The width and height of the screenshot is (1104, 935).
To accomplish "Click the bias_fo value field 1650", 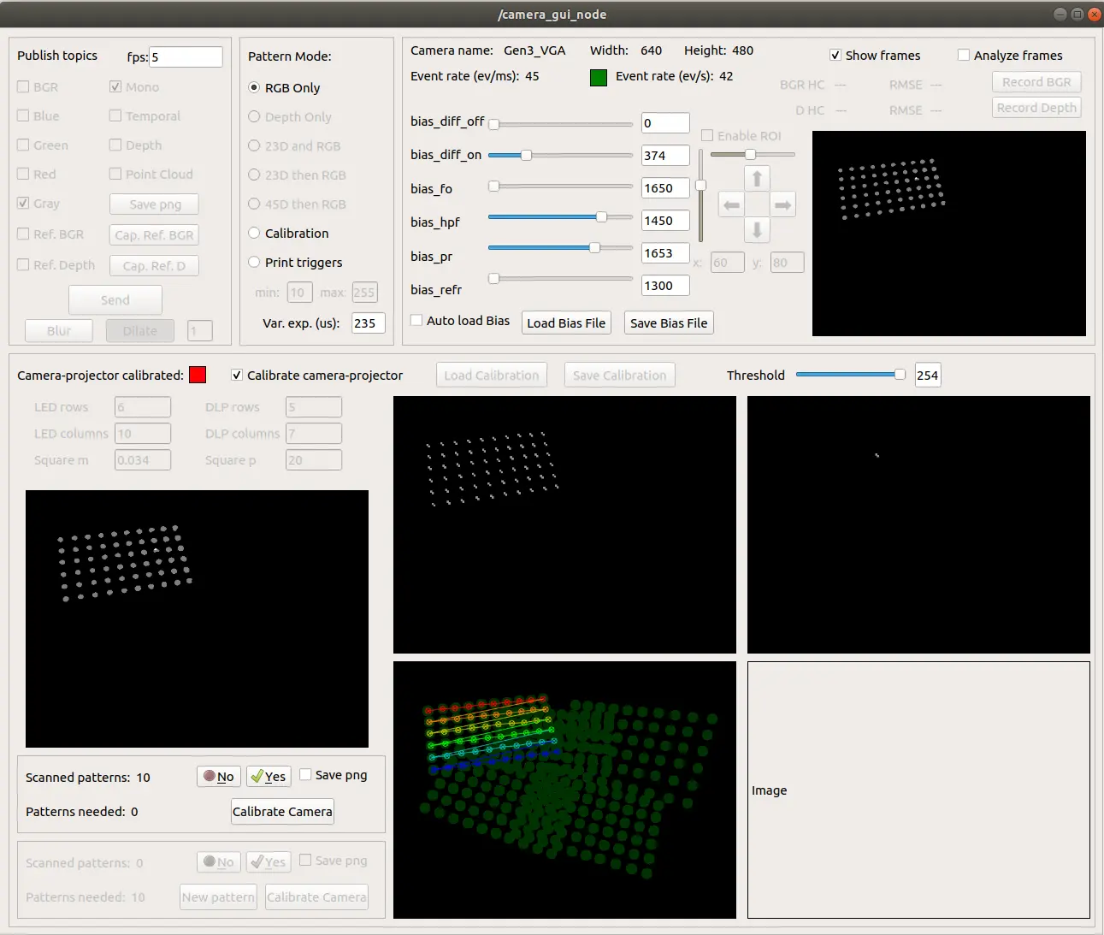I will point(665,188).
